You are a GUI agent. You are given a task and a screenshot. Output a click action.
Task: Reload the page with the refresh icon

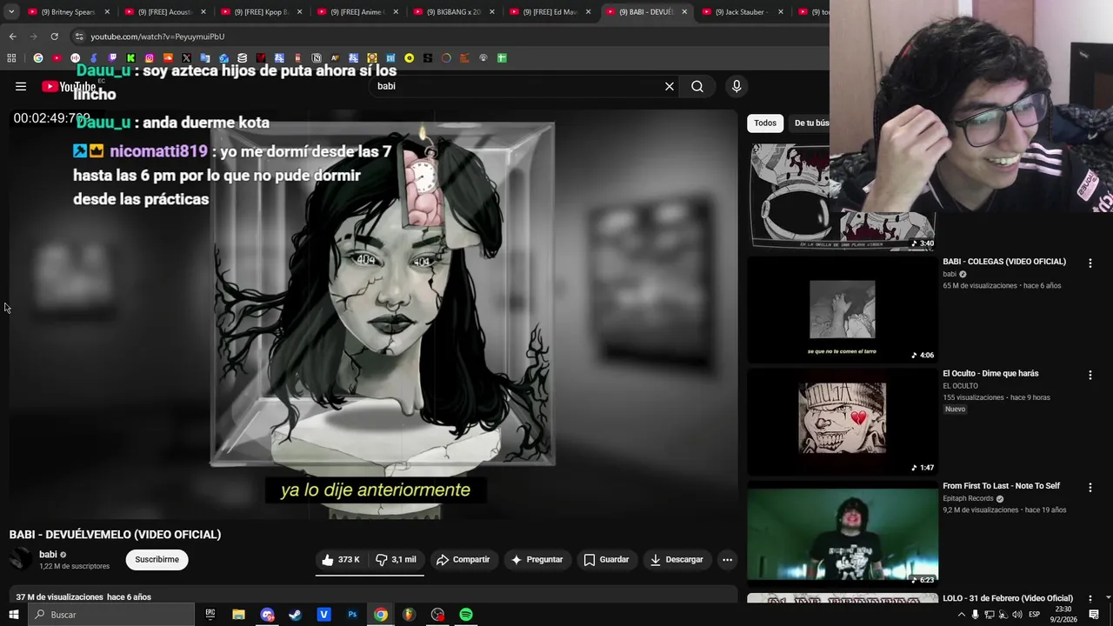[x=54, y=37]
